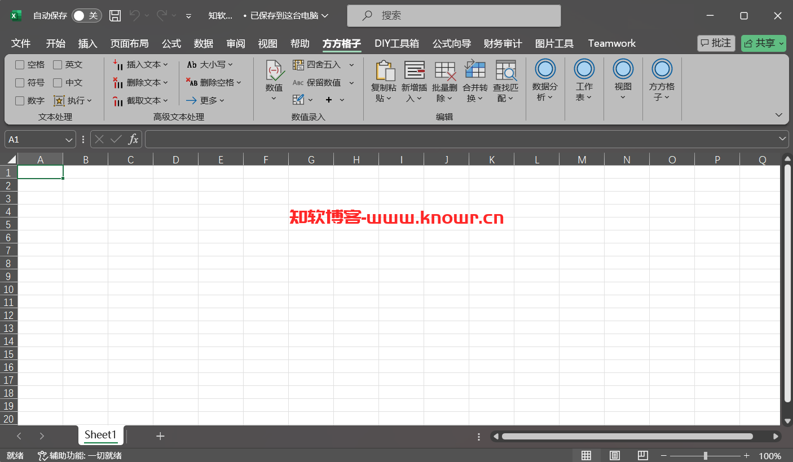
Task: Open the 合并转换 tool
Action: (475, 82)
